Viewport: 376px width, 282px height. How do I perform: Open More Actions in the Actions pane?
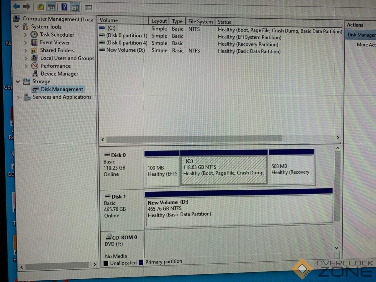pos(366,45)
